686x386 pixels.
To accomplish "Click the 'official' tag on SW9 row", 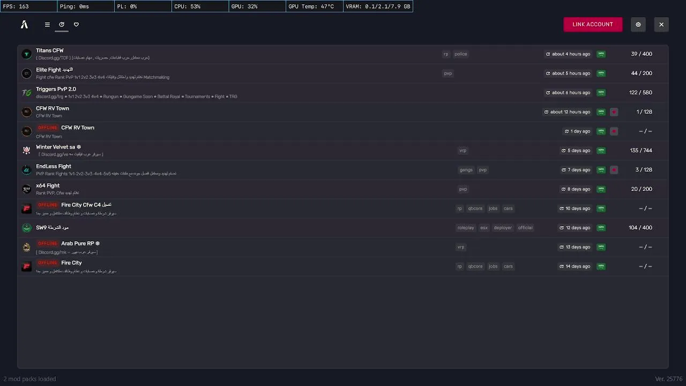I will click(x=525, y=228).
